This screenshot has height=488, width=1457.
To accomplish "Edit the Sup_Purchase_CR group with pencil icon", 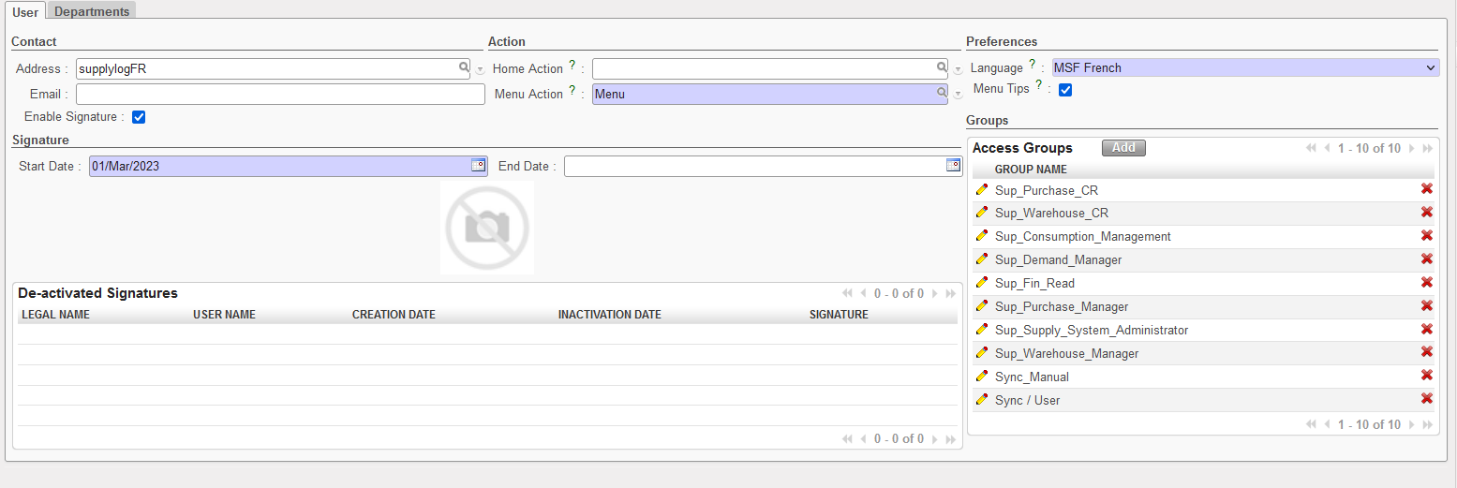I will point(982,189).
